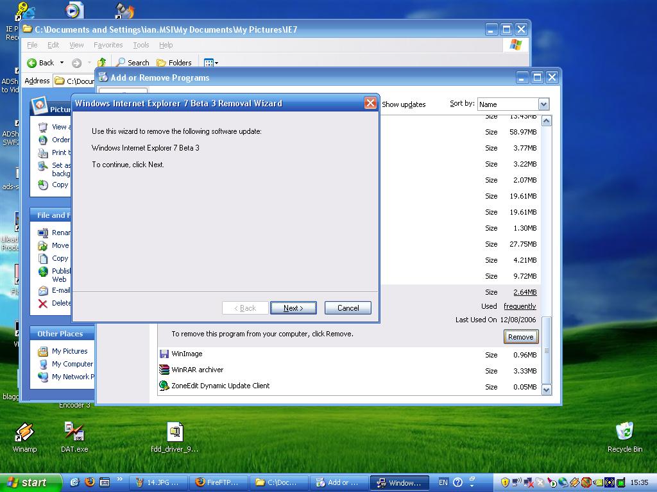Click the Copy this file task icon
The image size is (657, 492).
point(43,259)
